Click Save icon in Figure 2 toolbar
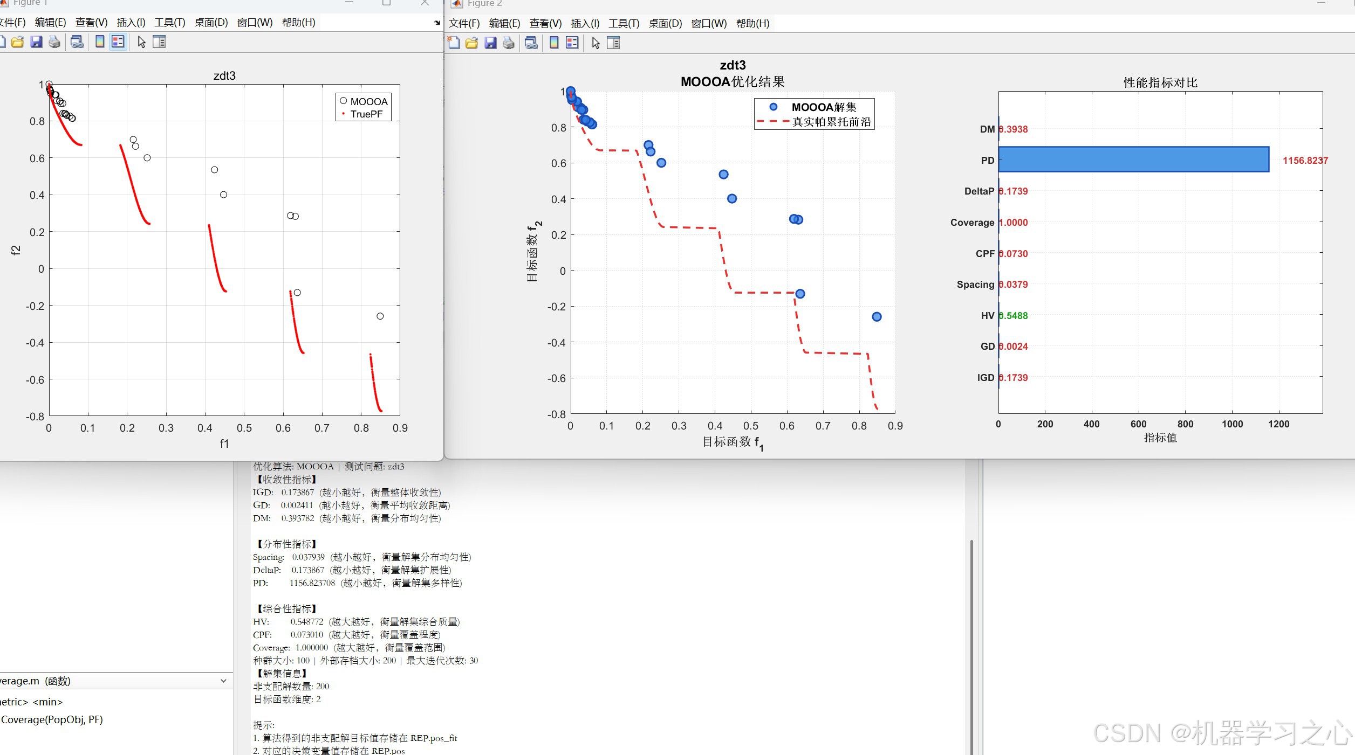 [x=490, y=43]
